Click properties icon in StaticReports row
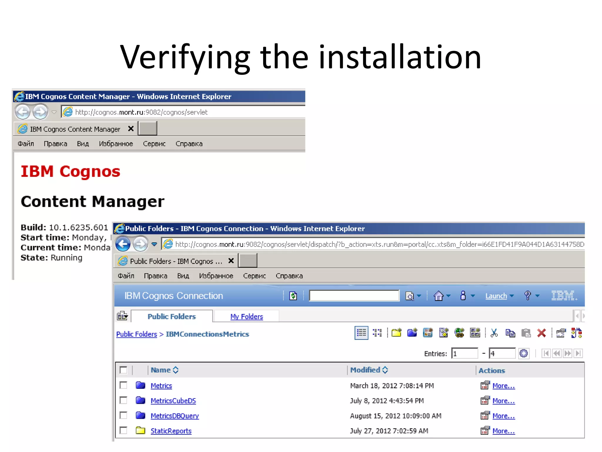Screen dimensions: 602x452 (485, 431)
